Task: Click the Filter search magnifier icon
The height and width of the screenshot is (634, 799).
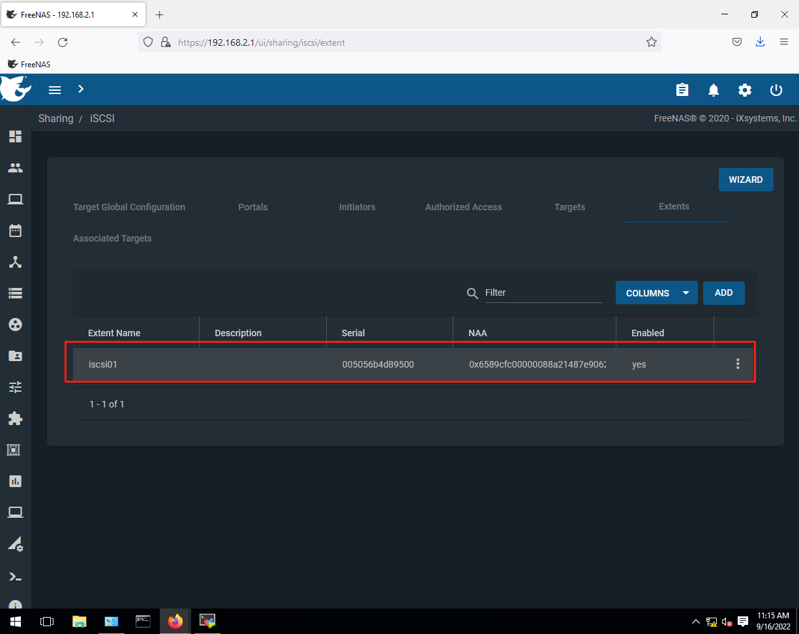Action: point(473,293)
